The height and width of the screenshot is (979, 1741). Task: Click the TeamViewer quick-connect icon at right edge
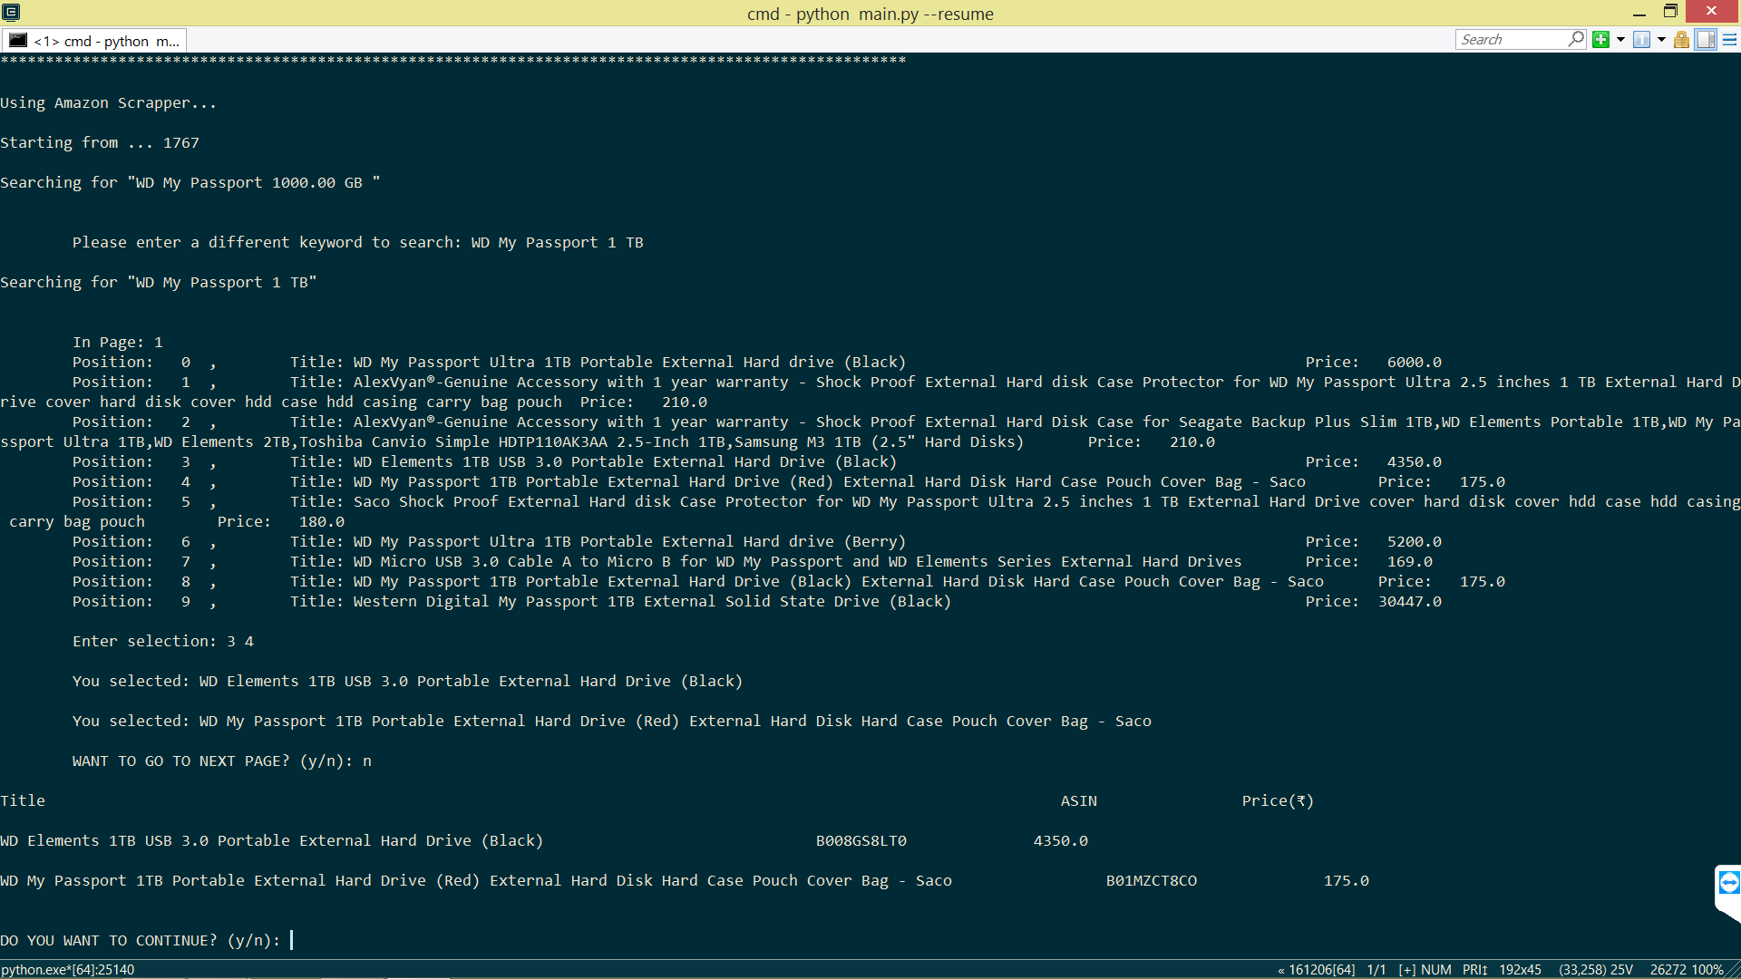[1728, 882]
